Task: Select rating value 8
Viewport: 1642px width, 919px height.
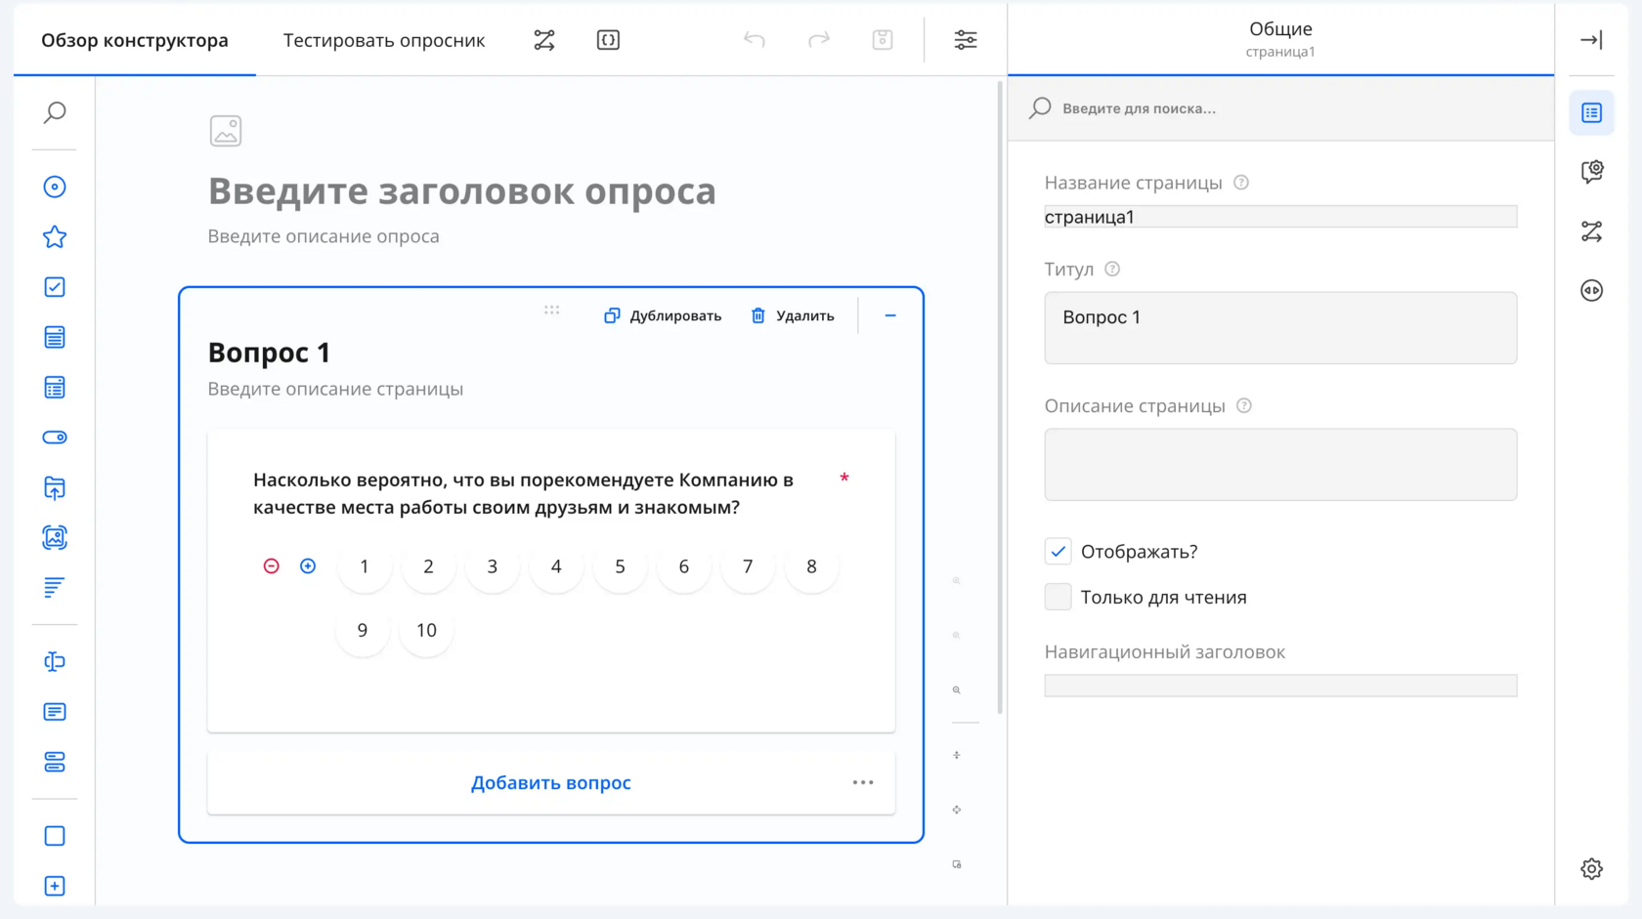Action: pos(811,566)
